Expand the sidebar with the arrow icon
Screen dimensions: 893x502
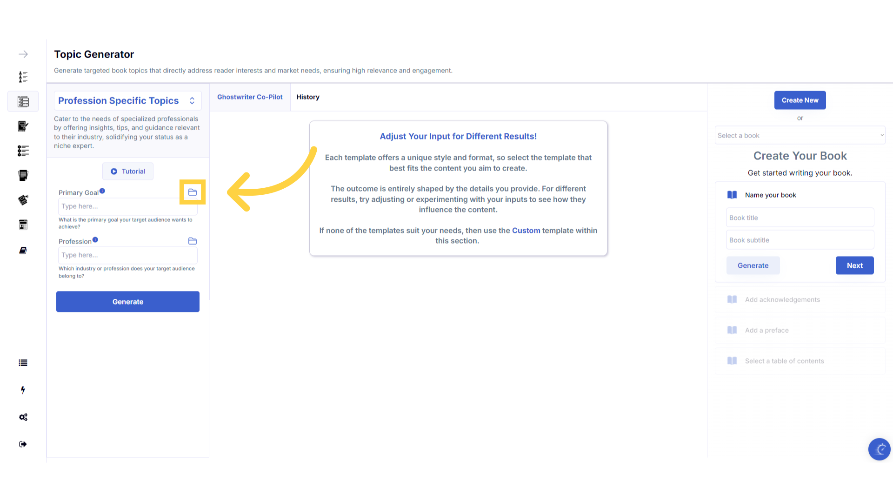click(x=23, y=54)
